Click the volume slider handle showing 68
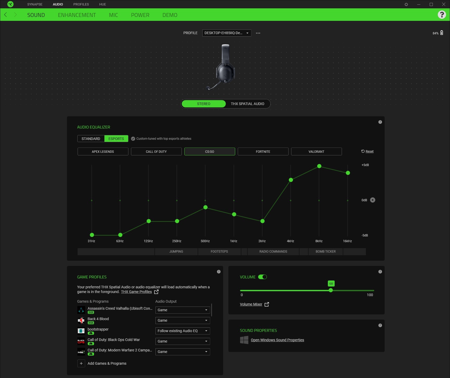Screen dimensions: 450x378 pos(331,290)
